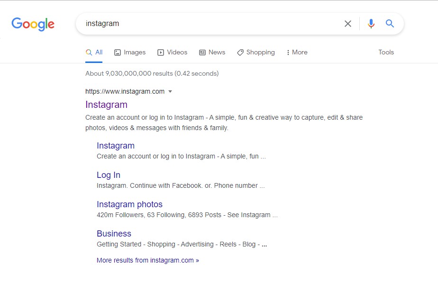
Task: Click the Continue with Facebook snippet text
Action: 181,185
